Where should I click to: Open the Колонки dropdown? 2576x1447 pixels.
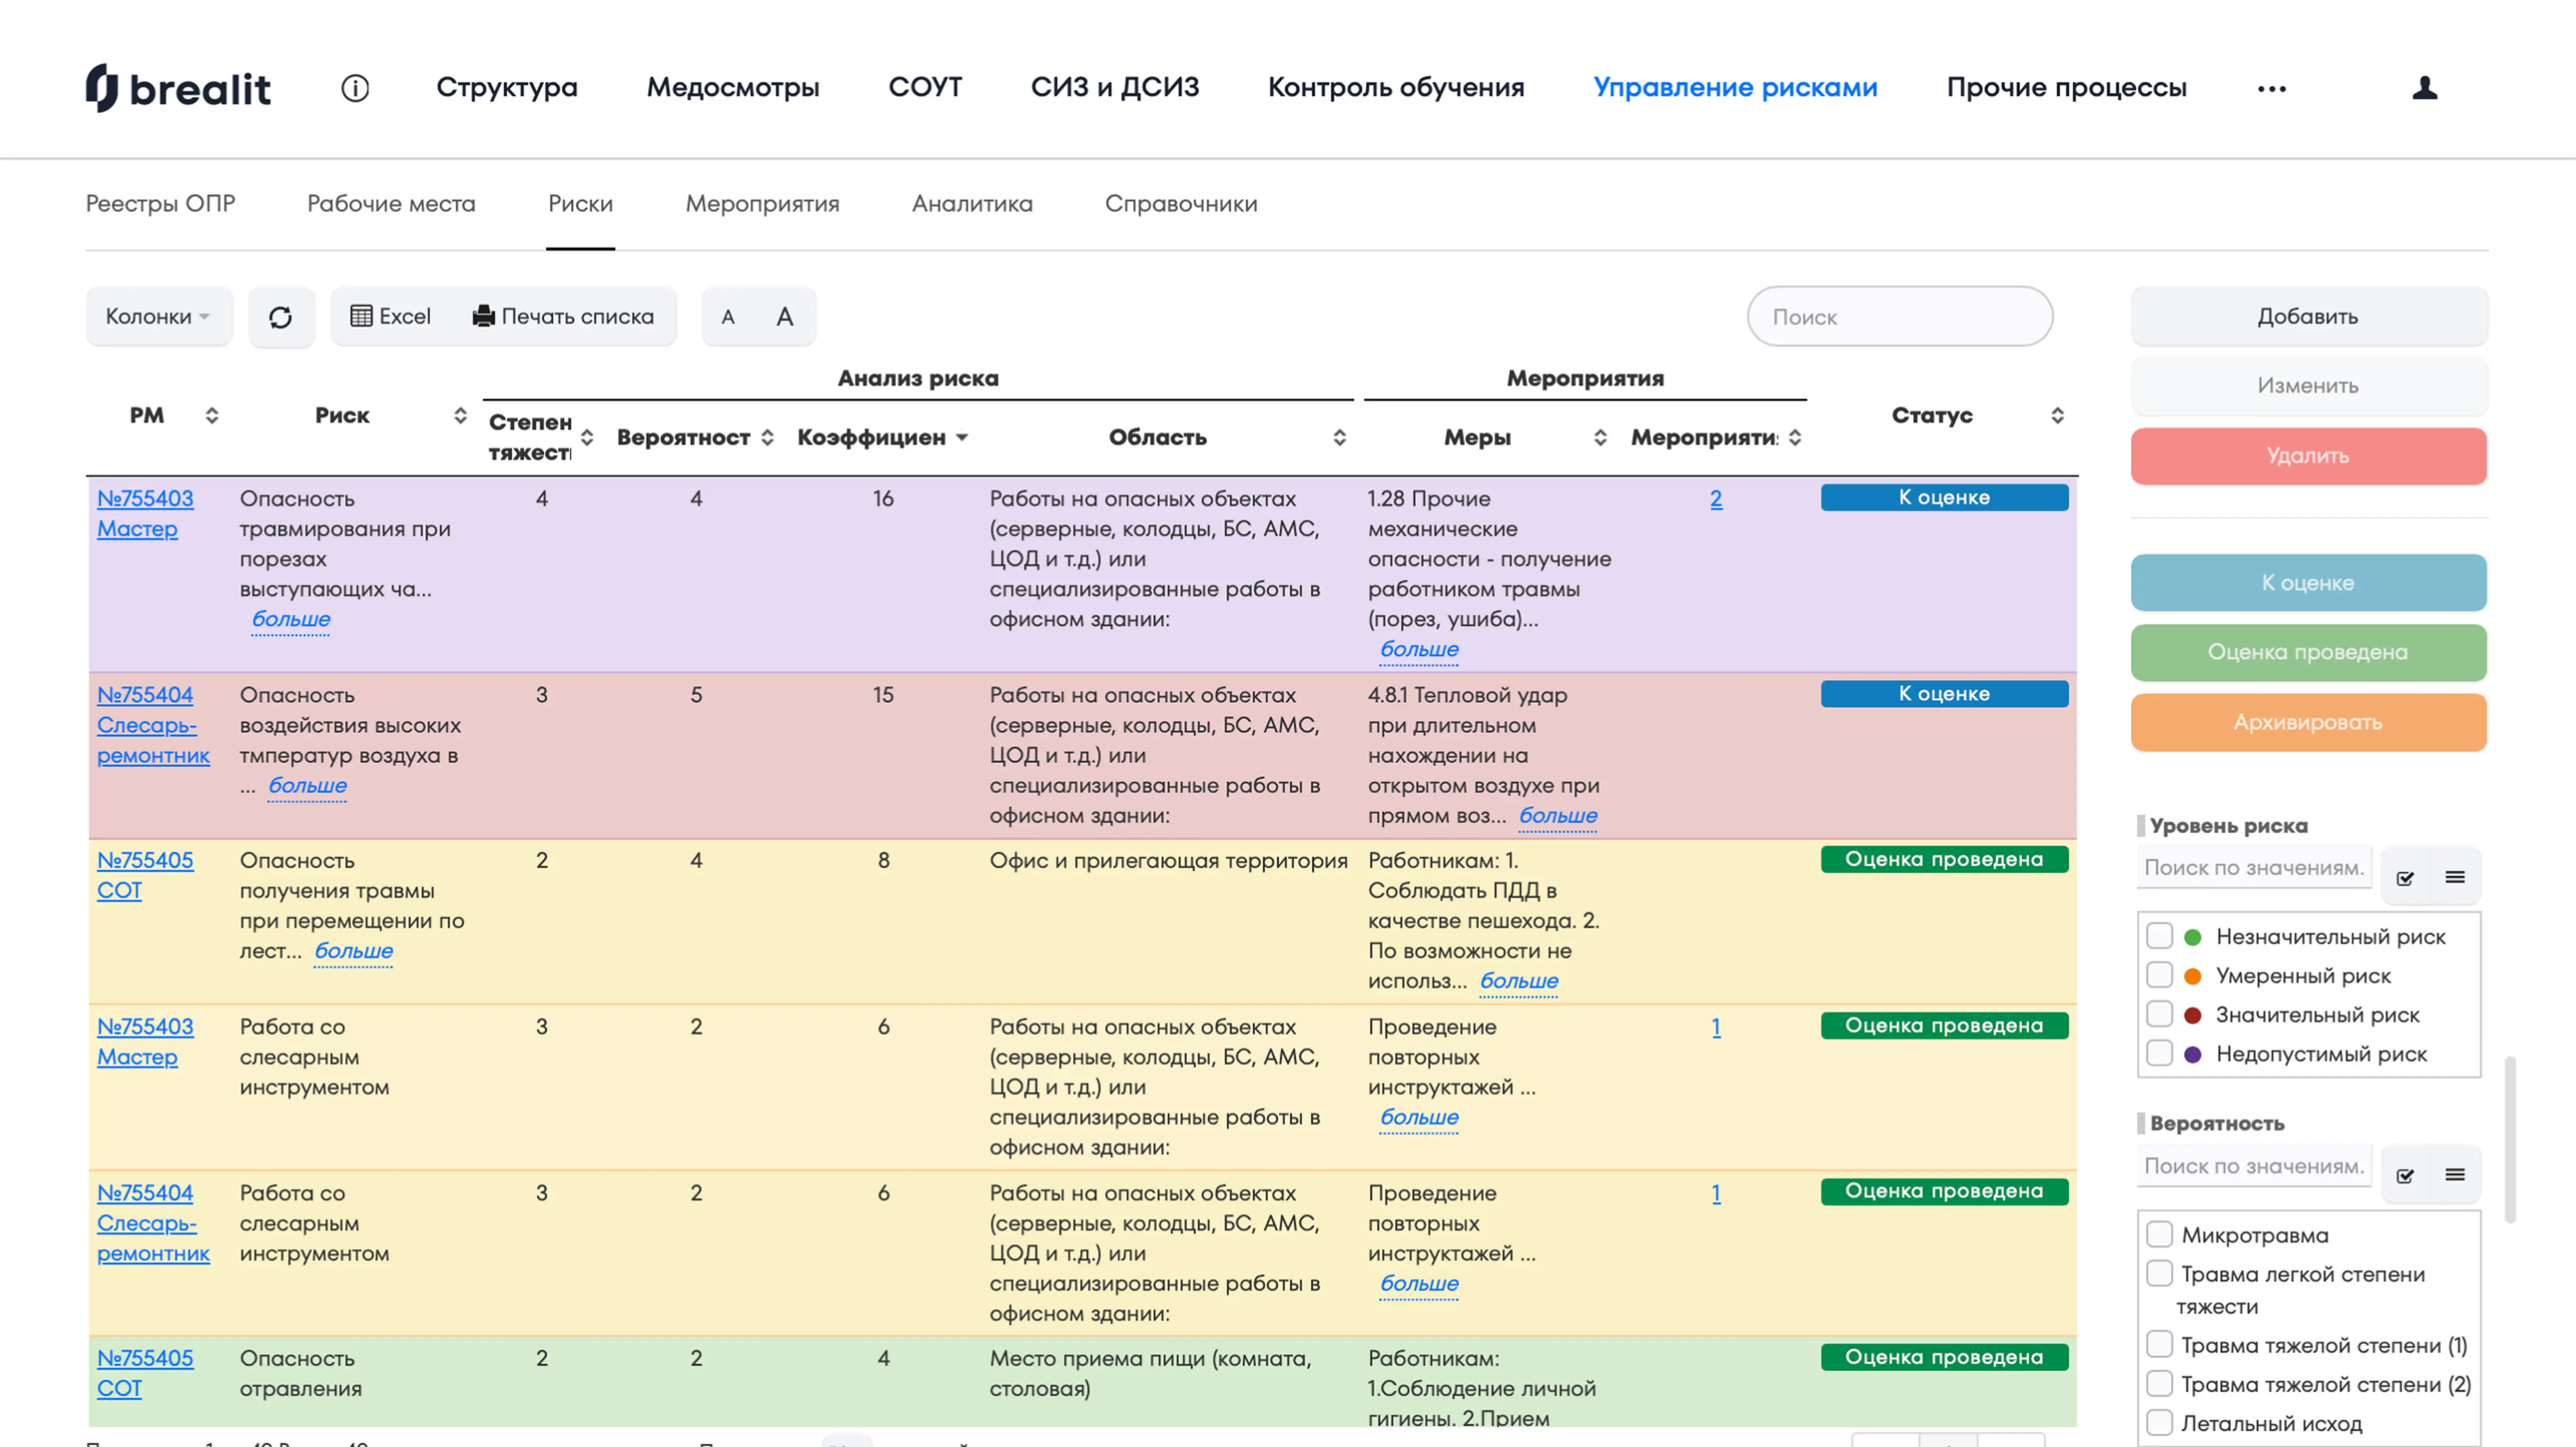[x=158, y=317]
